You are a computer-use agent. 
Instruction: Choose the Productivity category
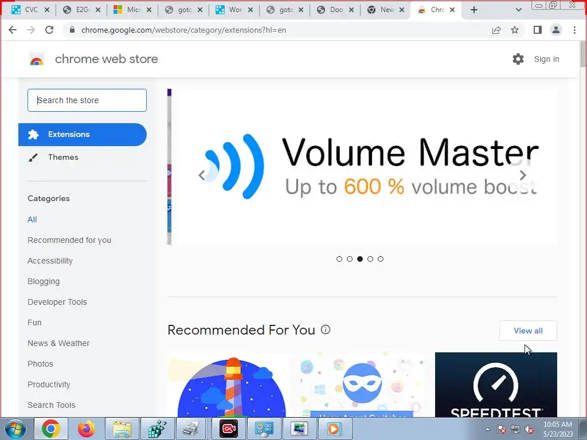(x=49, y=384)
